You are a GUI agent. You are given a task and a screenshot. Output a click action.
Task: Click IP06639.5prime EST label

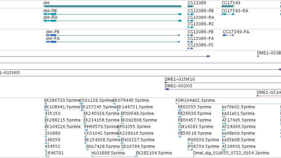[203, 140]
